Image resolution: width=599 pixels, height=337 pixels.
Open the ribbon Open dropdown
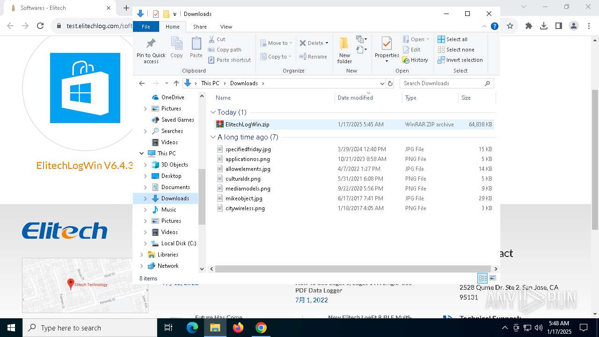(428, 39)
